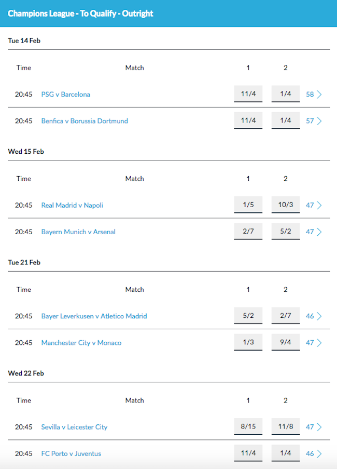The width and height of the screenshot is (337, 469).
Task: Select 11/4 odds for PSG to qualify
Action: click(248, 94)
